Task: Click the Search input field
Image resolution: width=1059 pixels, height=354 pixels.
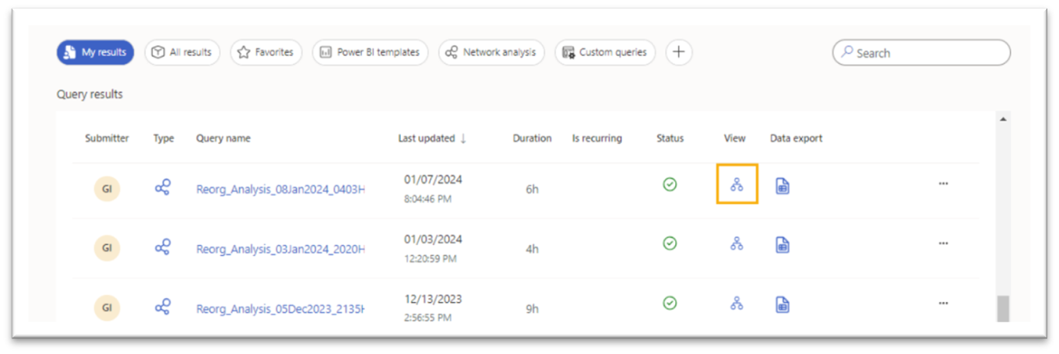Action: pyautogui.click(x=921, y=53)
